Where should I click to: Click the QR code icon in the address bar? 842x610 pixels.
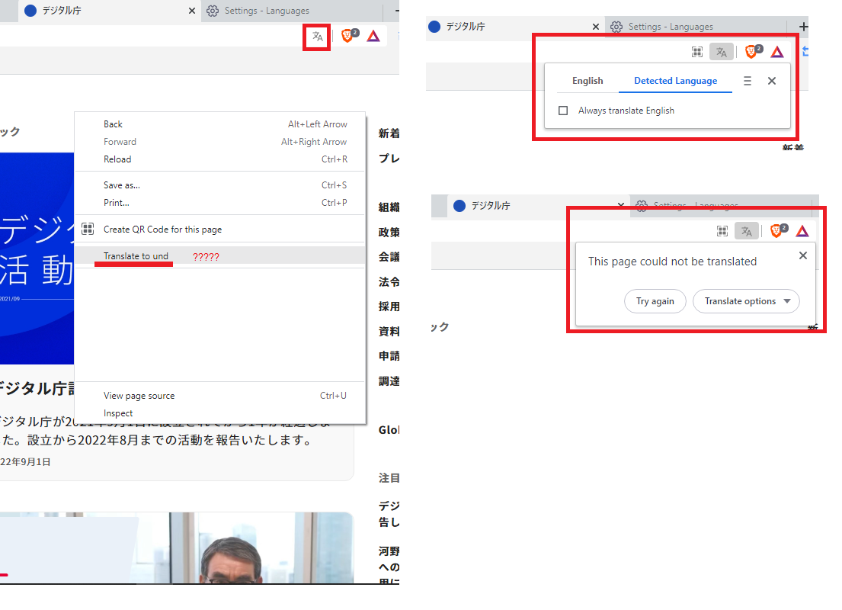click(x=697, y=51)
